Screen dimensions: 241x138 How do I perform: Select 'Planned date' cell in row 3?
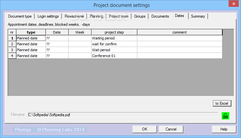(x=31, y=50)
